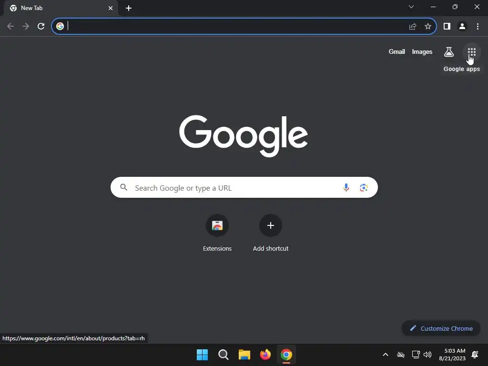The width and height of the screenshot is (488, 366).
Task: Click the back navigation arrow
Action: coord(10,26)
